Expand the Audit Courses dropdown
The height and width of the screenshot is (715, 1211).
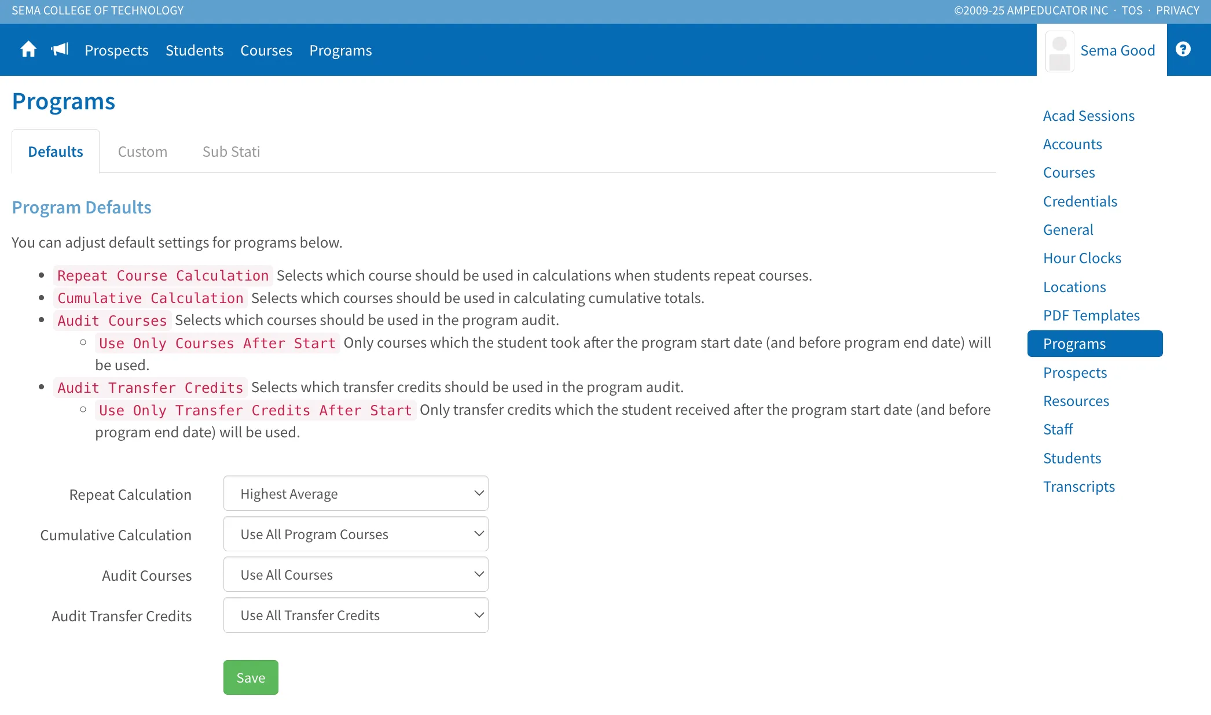tap(356, 574)
